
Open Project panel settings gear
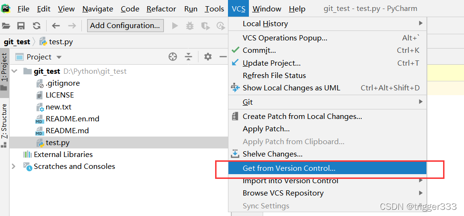tap(208, 57)
